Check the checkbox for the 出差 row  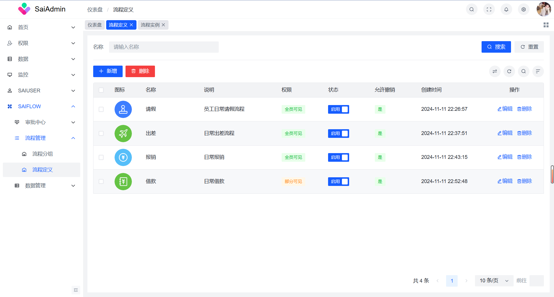[x=101, y=133]
